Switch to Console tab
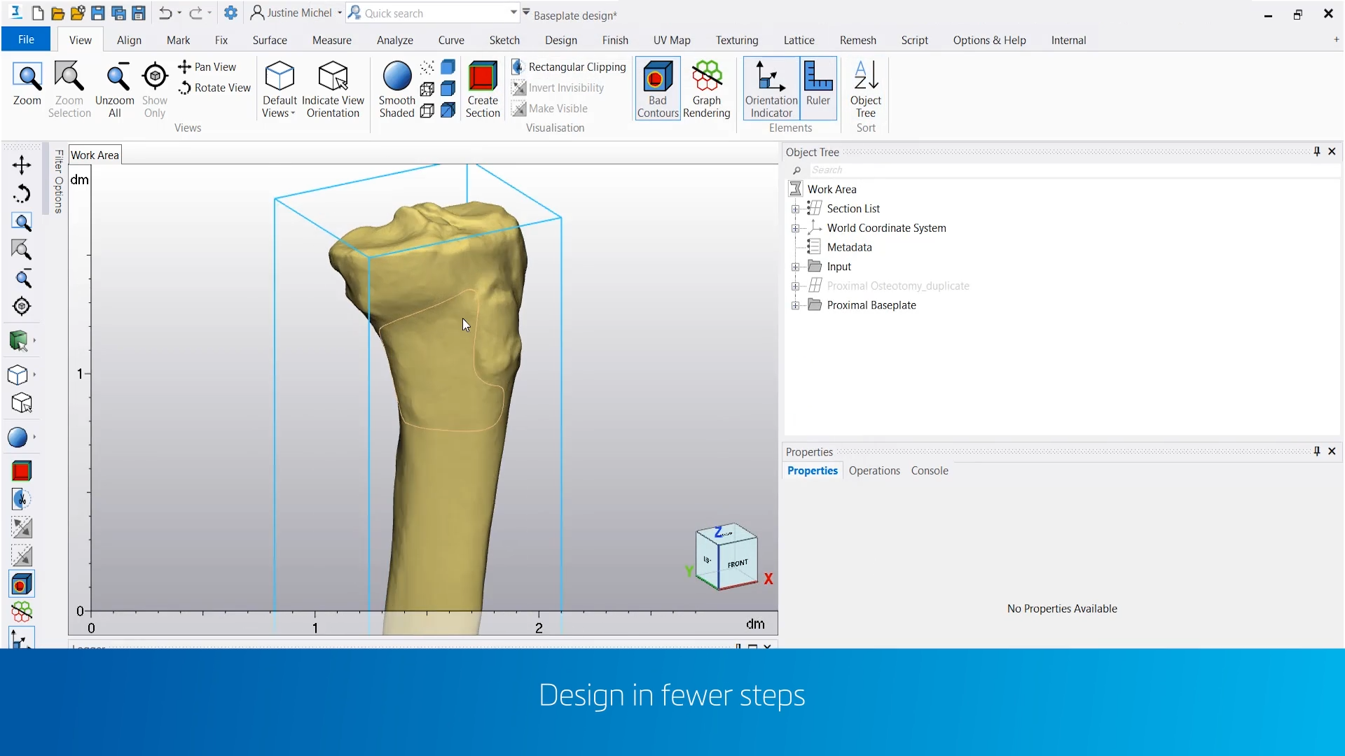This screenshot has width=1345, height=756. [930, 471]
